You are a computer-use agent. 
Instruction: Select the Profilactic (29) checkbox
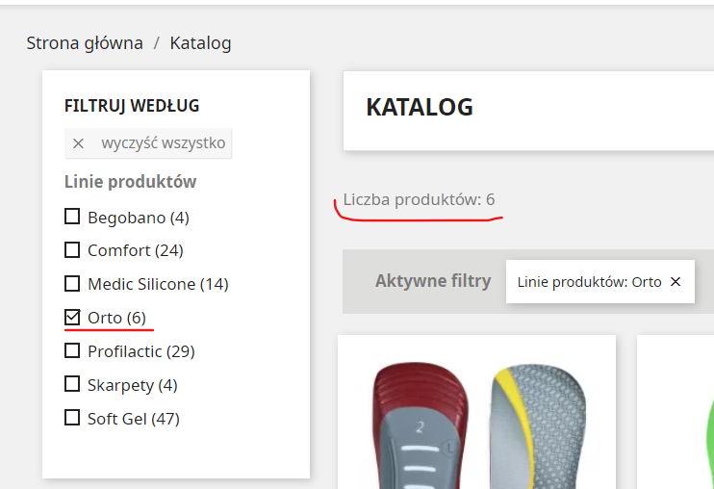(x=72, y=351)
